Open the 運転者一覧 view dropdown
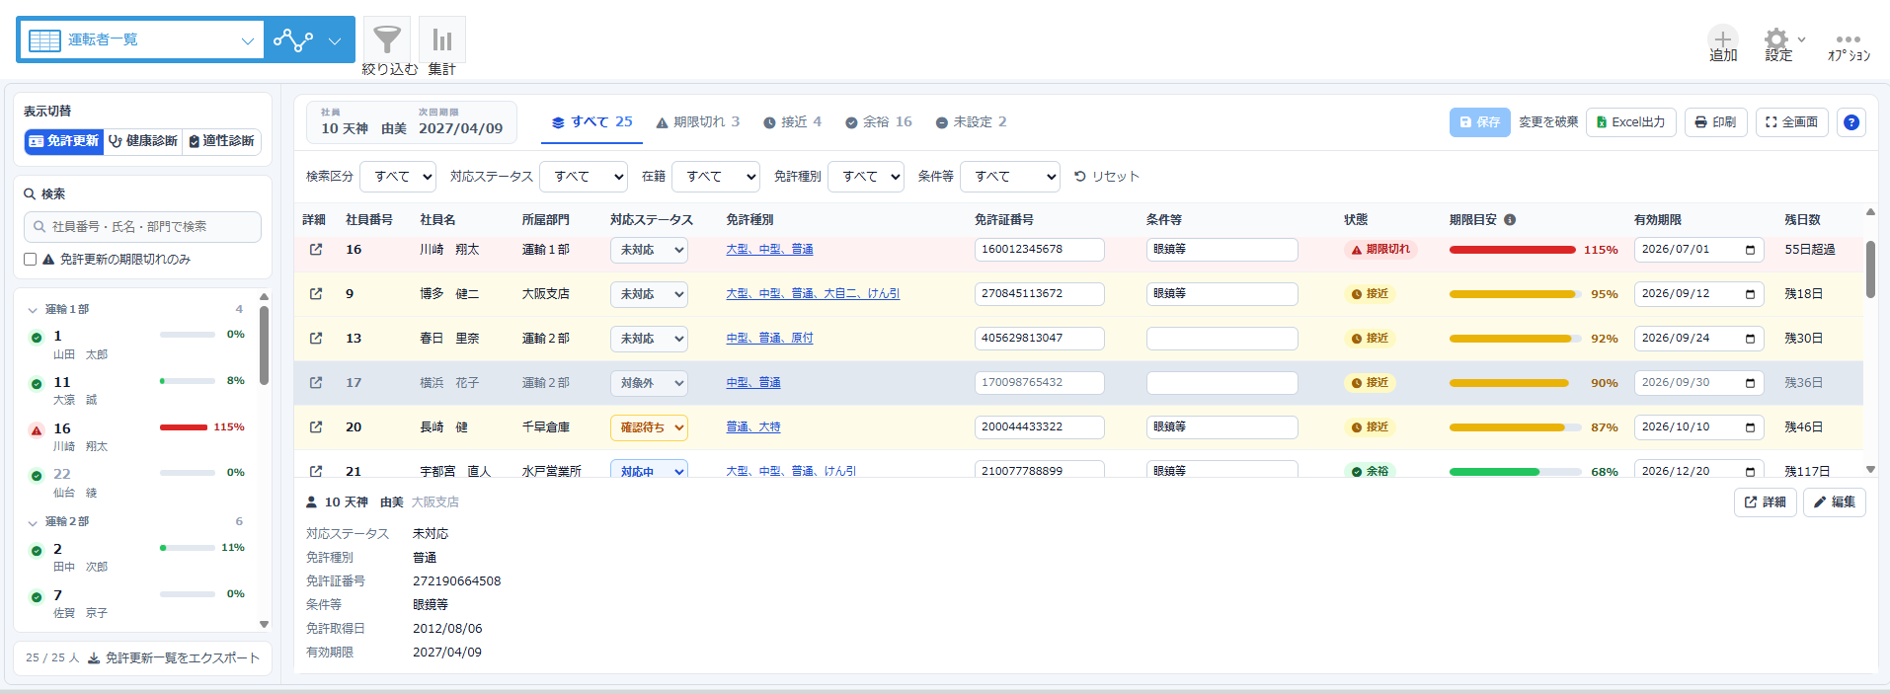Image resolution: width=1890 pixels, height=694 pixels. point(141,40)
